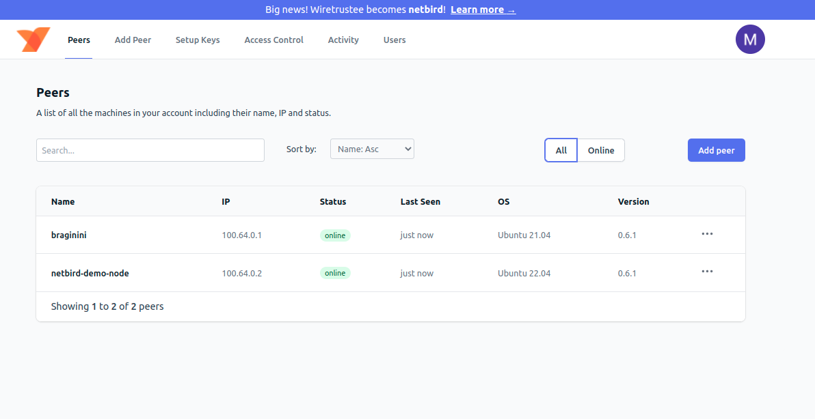Image resolution: width=815 pixels, height=419 pixels.
Task: Focus the peer Search field
Action: pos(150,150)
